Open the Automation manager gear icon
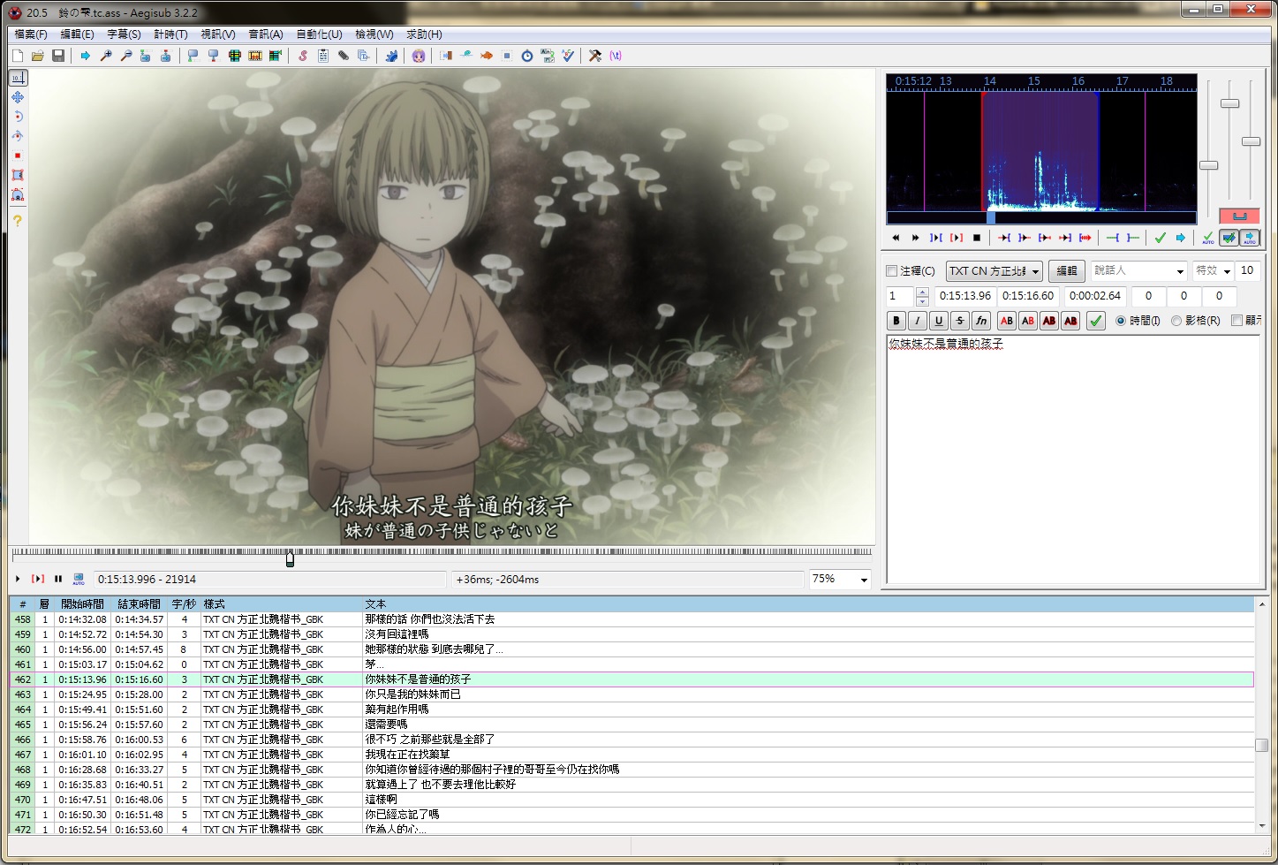 click(391, 56)
